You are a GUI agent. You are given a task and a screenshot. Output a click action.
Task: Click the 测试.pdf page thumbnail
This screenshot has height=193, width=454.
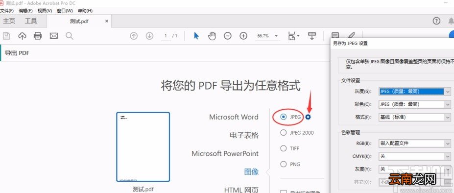click(143, 147)
